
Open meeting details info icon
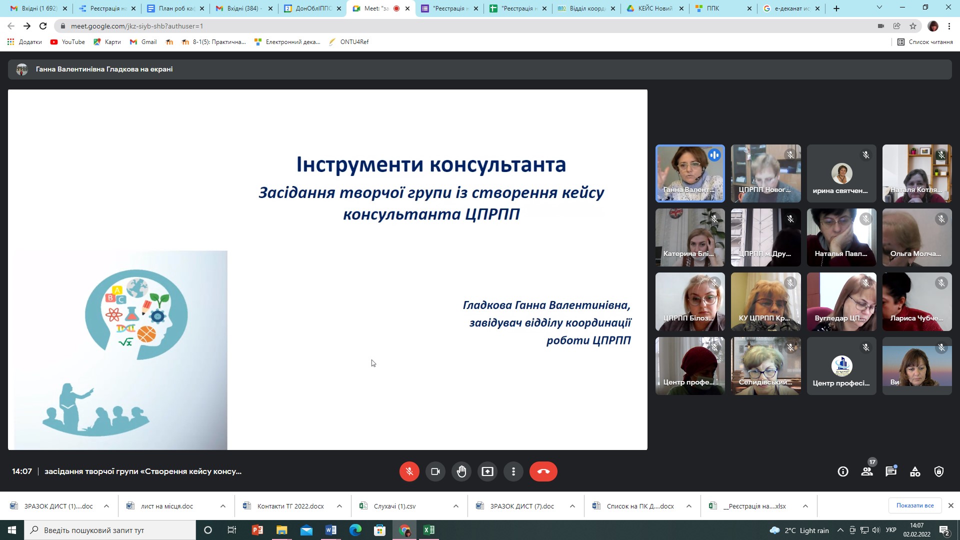point(843,471)
